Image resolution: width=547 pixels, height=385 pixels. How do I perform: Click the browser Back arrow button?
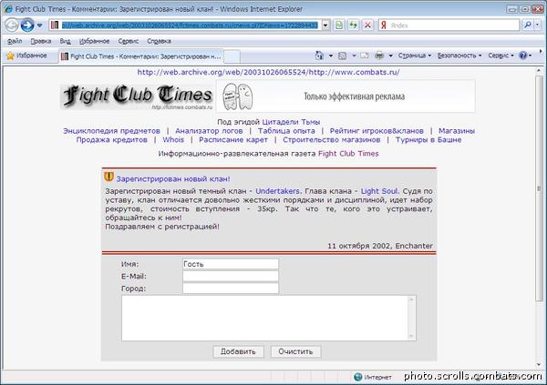(x=12, y=25)
